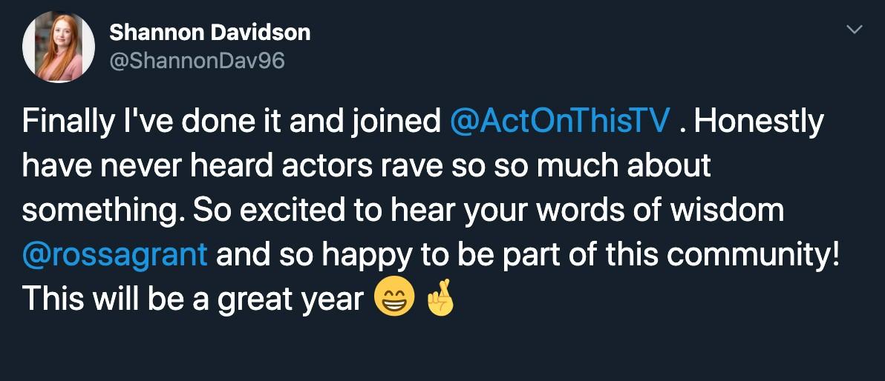This screenshot has height=381, width=885.
Task: Open the tweet options chevron menu
Action: pyautogui.click(x=855, y=30)
